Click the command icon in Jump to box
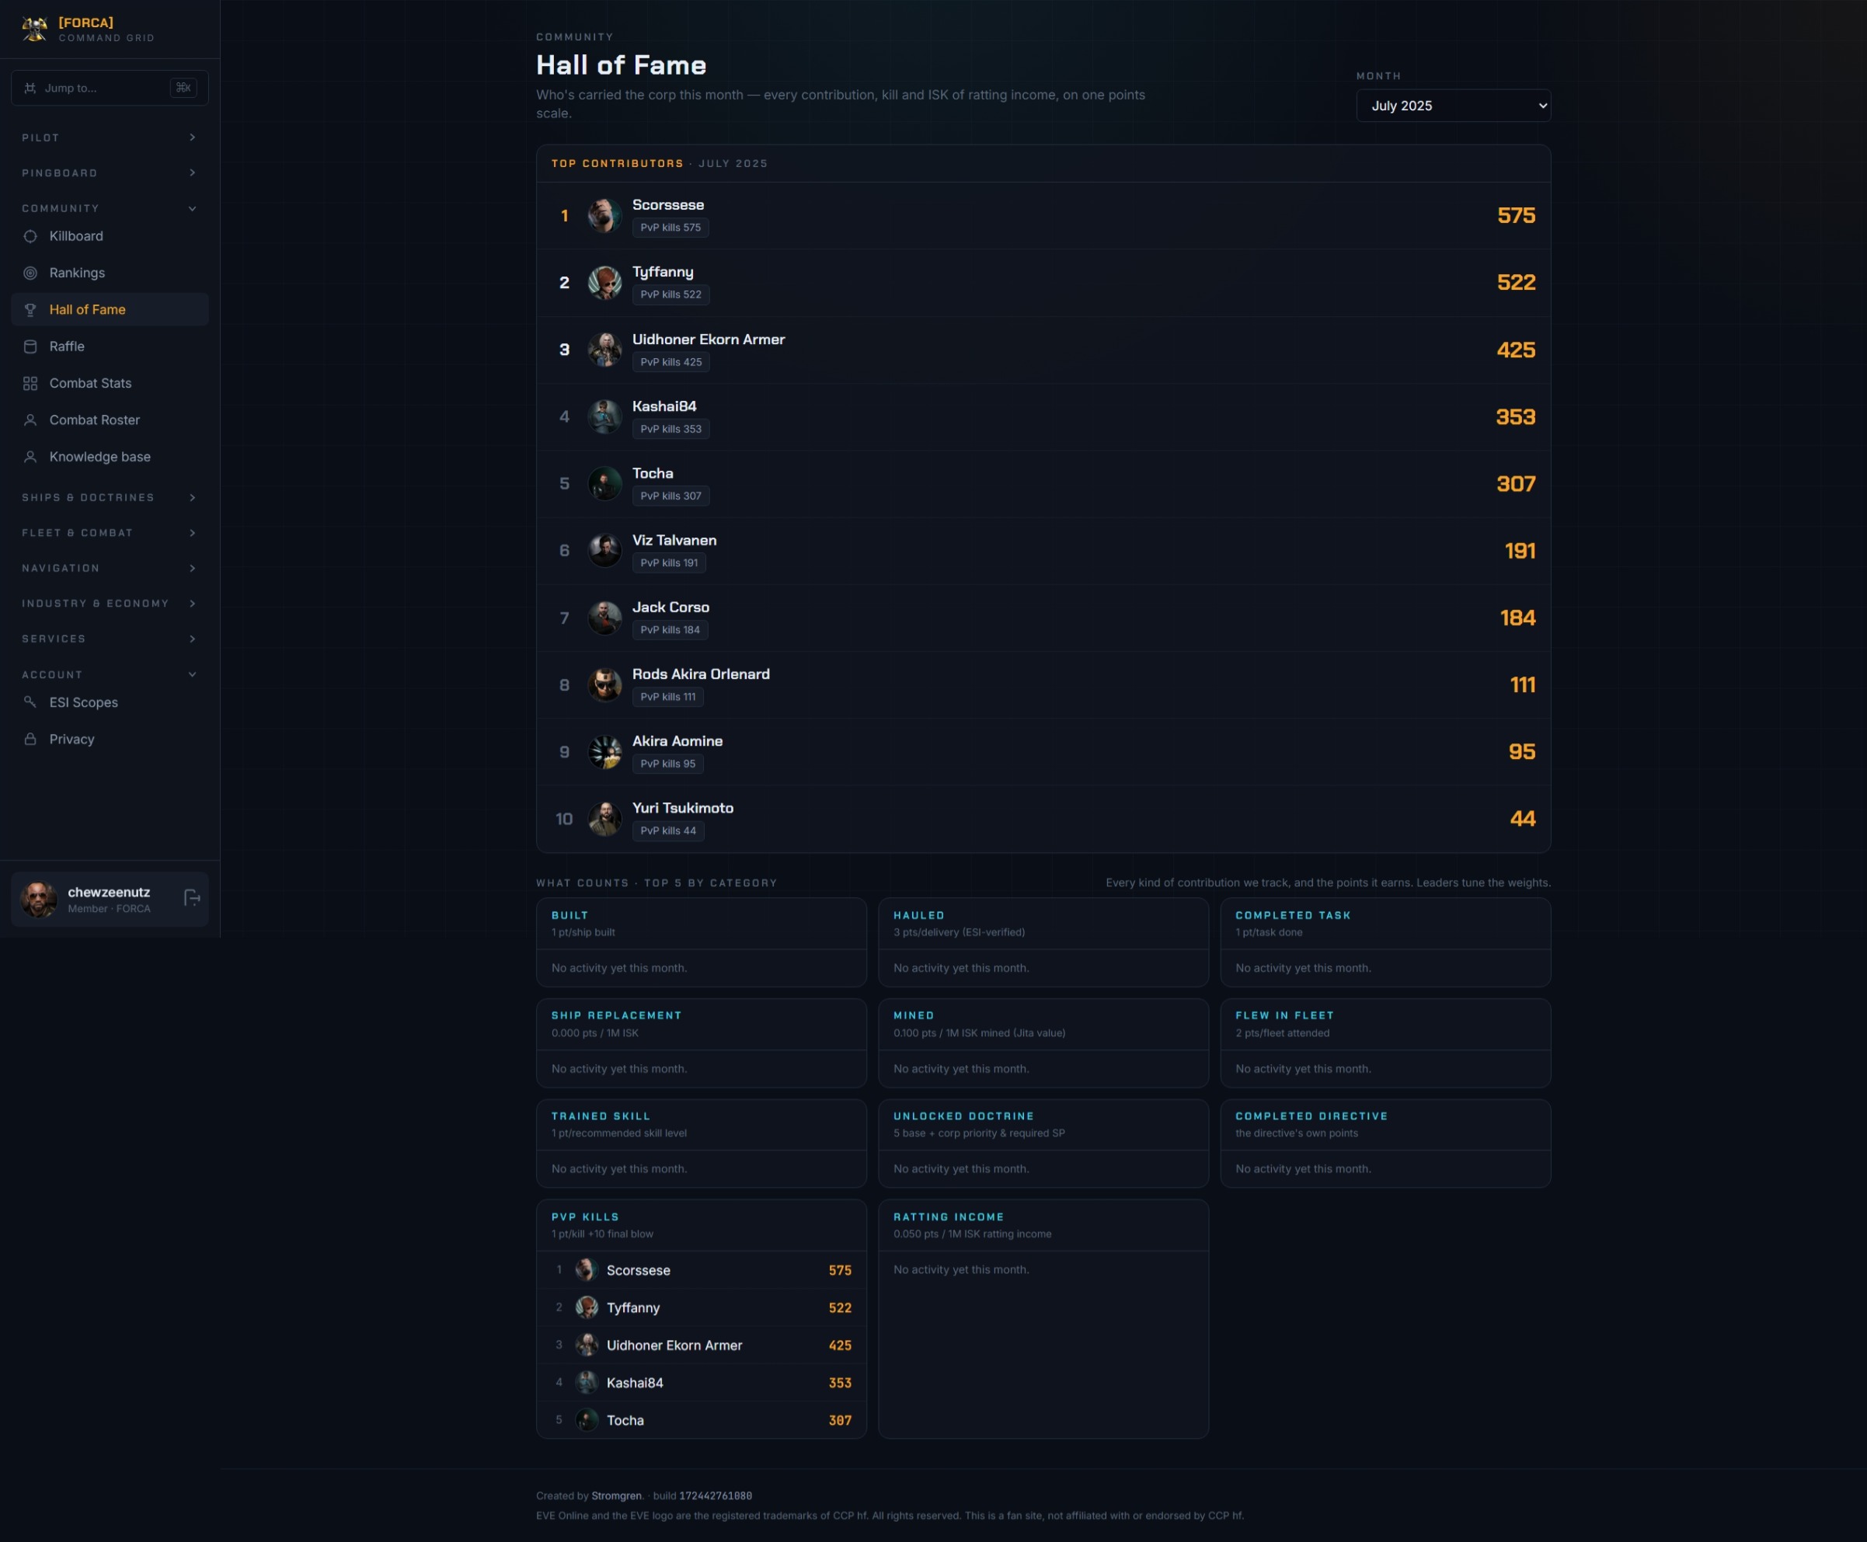This screenshot has width=1867, height=1542. point(30,88)
